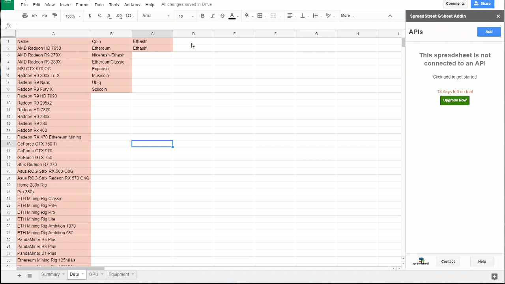Select the Paint format tool
This screenshot has height=284, width=505.
55,16
